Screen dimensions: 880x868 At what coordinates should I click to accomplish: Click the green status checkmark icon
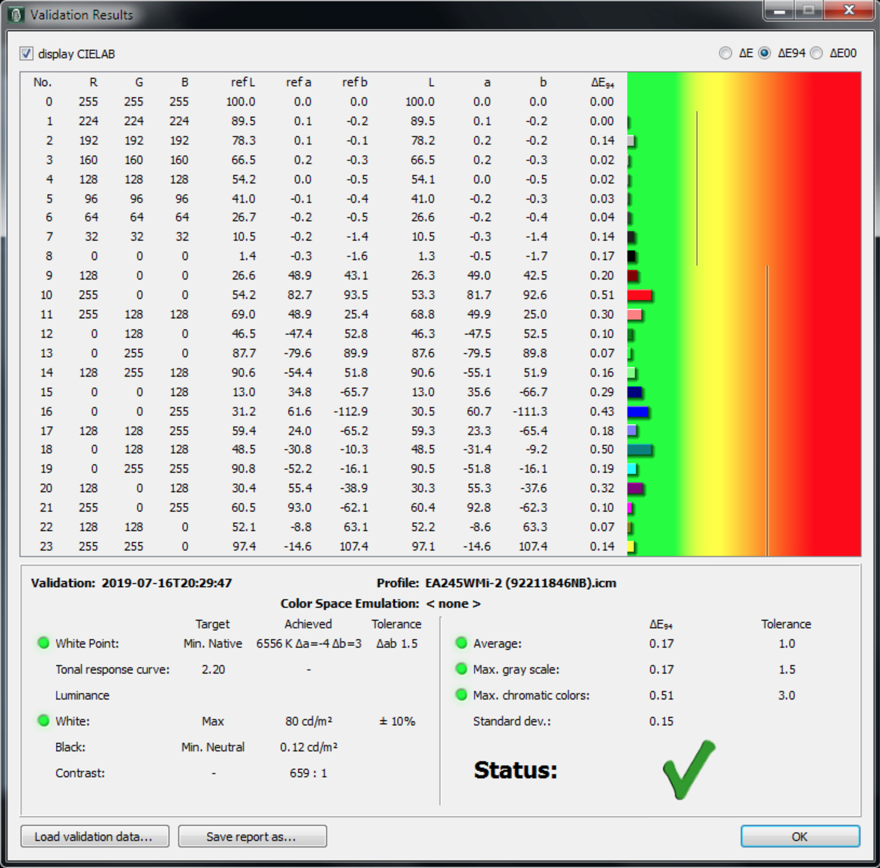[x=688, y=769]
